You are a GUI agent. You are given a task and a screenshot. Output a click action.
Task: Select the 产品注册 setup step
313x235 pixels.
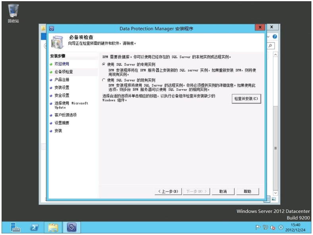(62, 80)
